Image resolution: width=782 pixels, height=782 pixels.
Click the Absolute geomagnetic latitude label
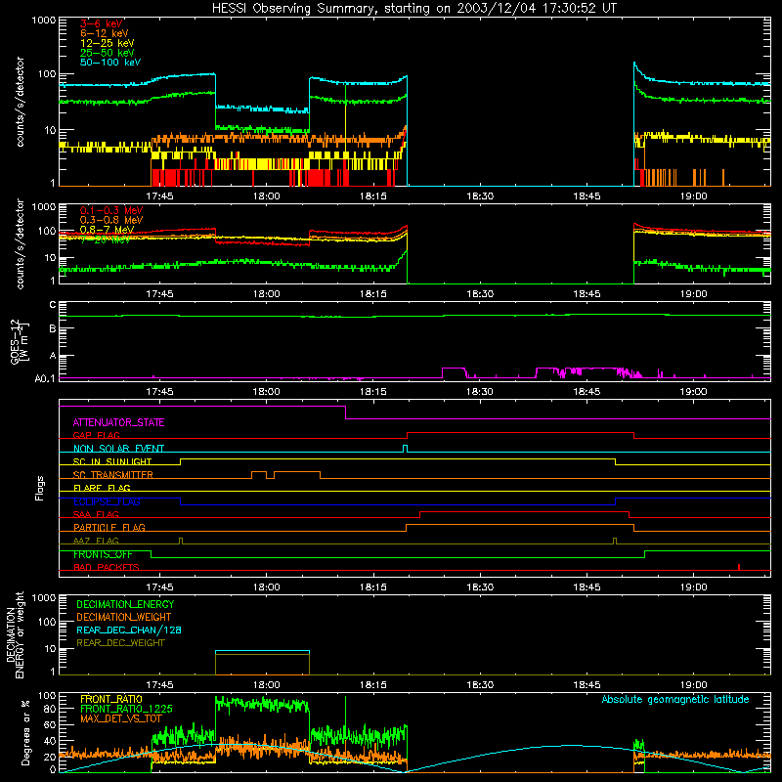[675, 700]
